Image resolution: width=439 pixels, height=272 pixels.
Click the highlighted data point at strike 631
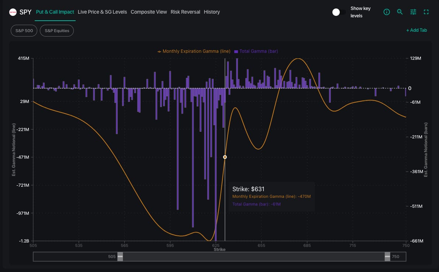(x=225, y=157)
